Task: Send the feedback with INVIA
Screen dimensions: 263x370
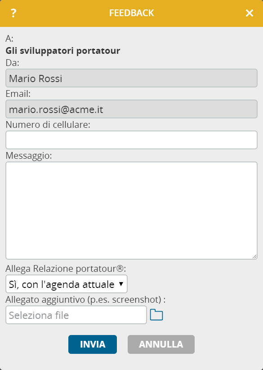Action: (93, 344)
